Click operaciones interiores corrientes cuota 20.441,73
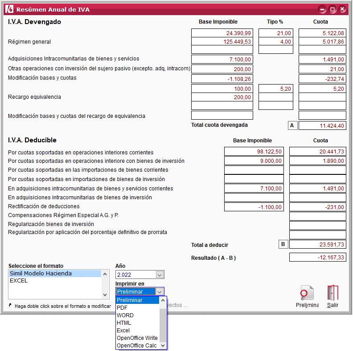Screen dimensions: 353x351 coord(317,151)
